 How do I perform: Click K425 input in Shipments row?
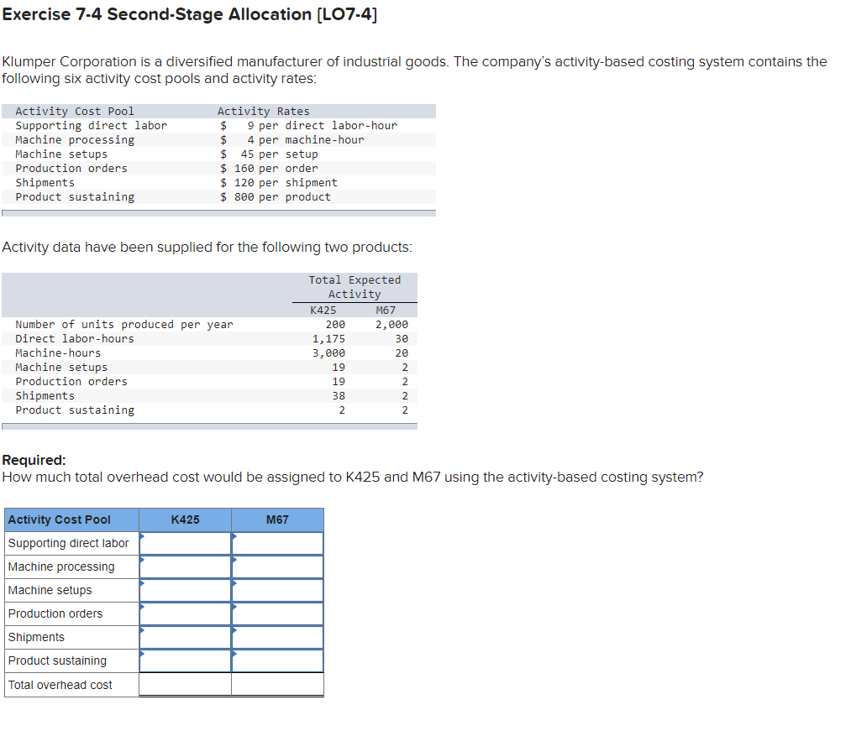pyautogui.click(x=185, y=637)
